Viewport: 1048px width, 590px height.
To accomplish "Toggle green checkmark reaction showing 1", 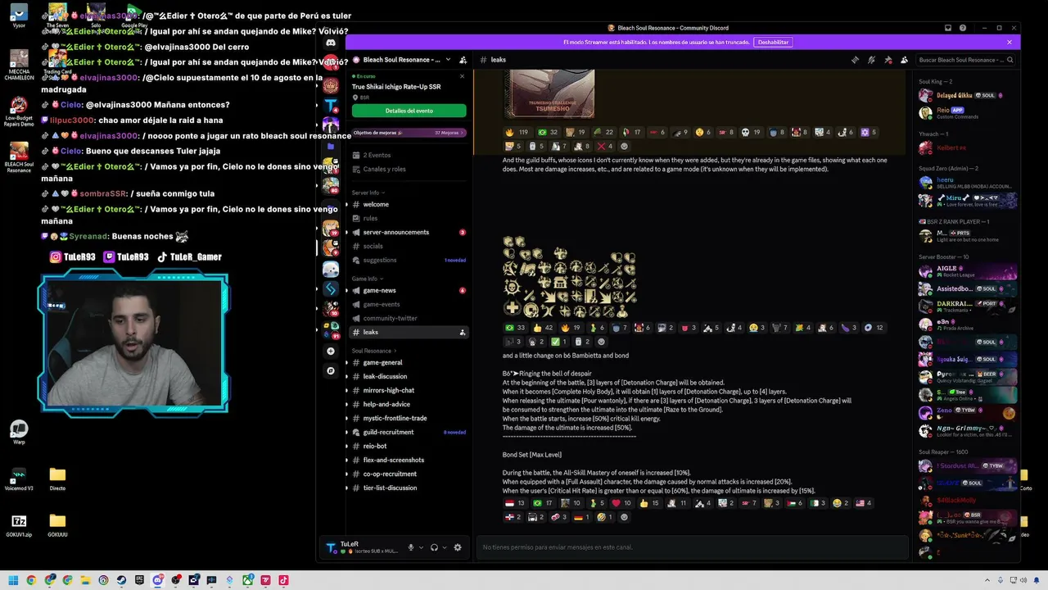I will tap(558, 342).
